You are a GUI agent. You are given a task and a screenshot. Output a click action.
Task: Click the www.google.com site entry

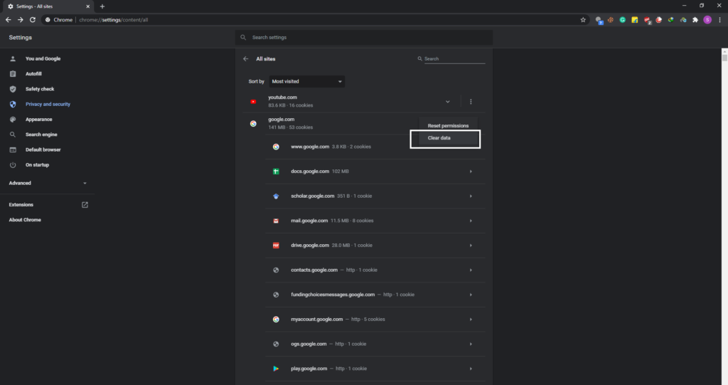[x=375, y=147]
